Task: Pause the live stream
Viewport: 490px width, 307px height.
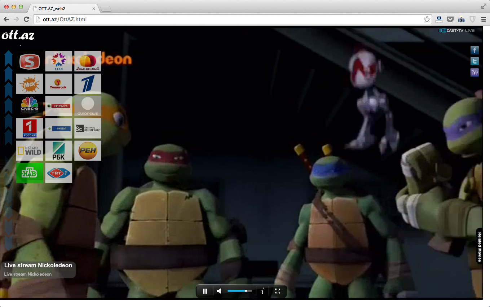Action: pos(205,291)
